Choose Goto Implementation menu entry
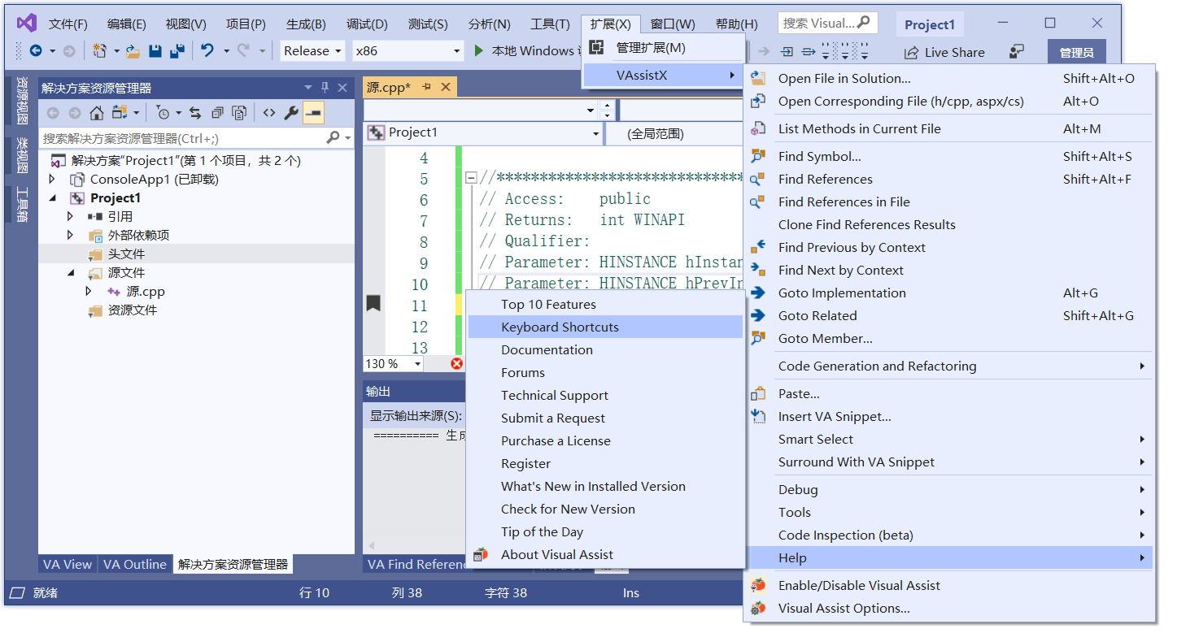The height and width of the screenshot is (633, 1177). pos(842,293)
